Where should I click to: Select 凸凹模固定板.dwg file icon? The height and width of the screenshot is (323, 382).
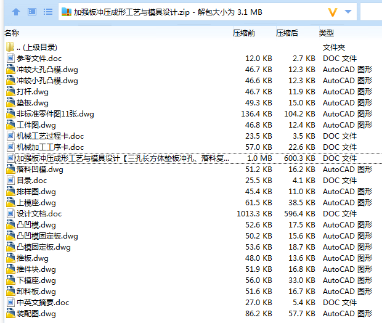tap(10, 235)
